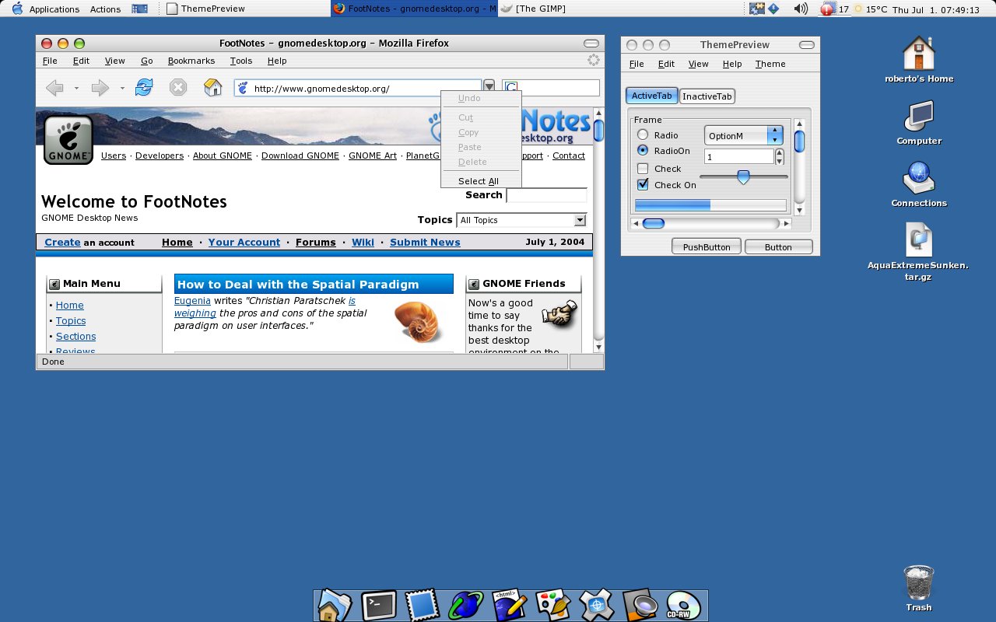Open the All Topics dropdown

point(521,220)
